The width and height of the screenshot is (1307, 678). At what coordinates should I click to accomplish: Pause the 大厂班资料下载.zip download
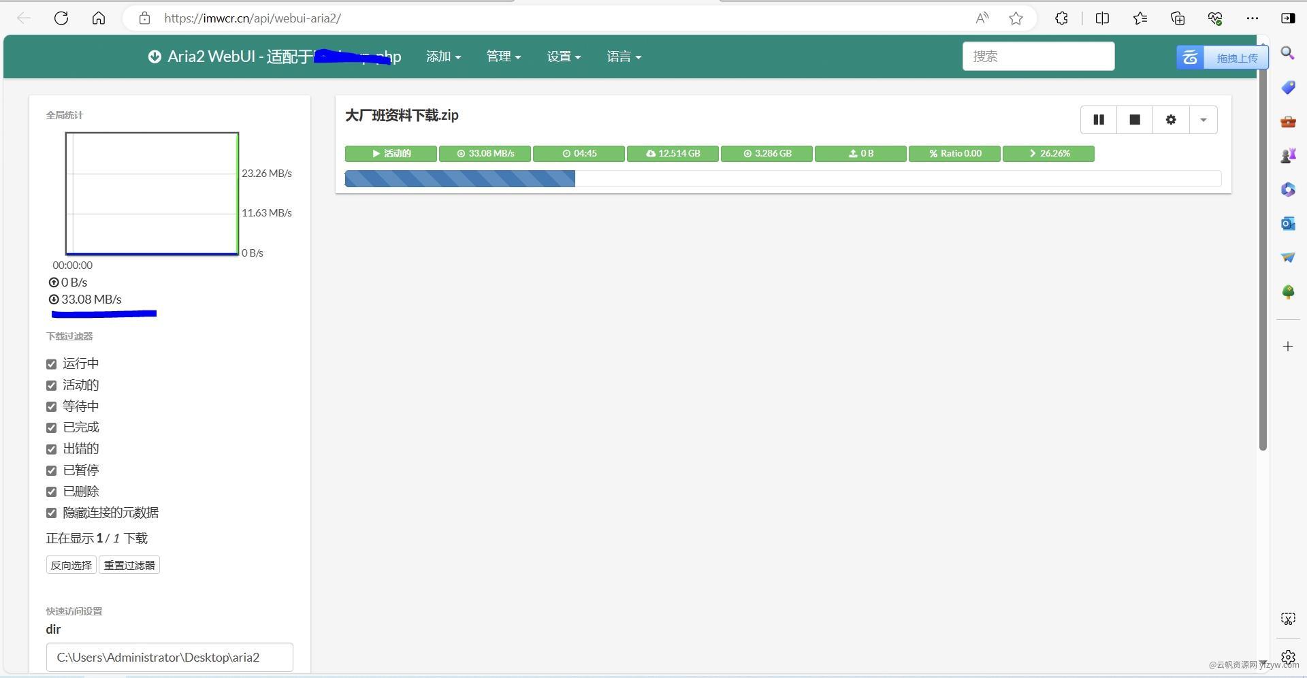[x=1099, y=120]
